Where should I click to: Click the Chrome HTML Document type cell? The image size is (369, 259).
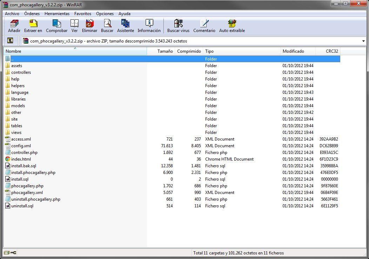[229, 159]
